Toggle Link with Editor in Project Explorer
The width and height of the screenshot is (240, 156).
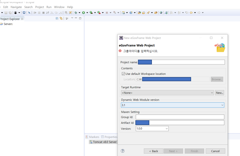pos(61,18)
